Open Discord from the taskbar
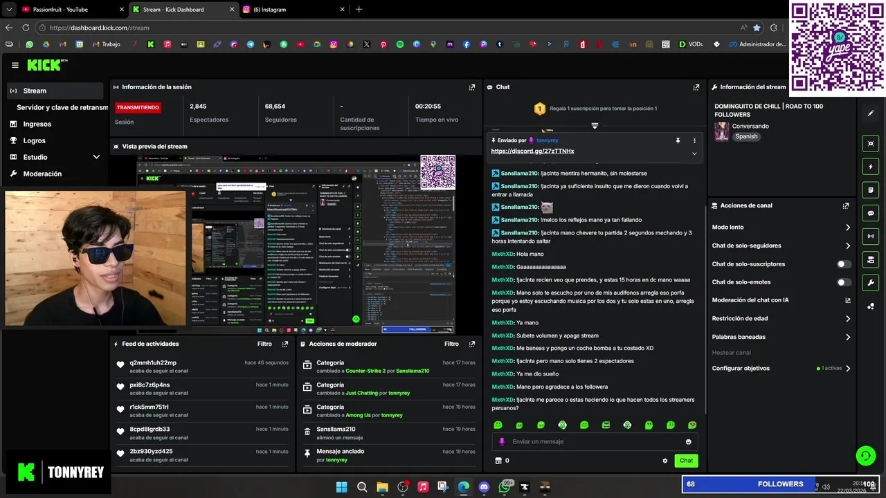Image resolution: width=886 pixels, height=498 pixels. (484, 487)
